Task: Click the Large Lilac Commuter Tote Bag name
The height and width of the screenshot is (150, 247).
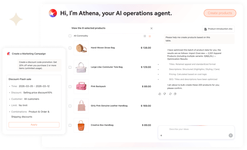Action: tap(107, 67)
